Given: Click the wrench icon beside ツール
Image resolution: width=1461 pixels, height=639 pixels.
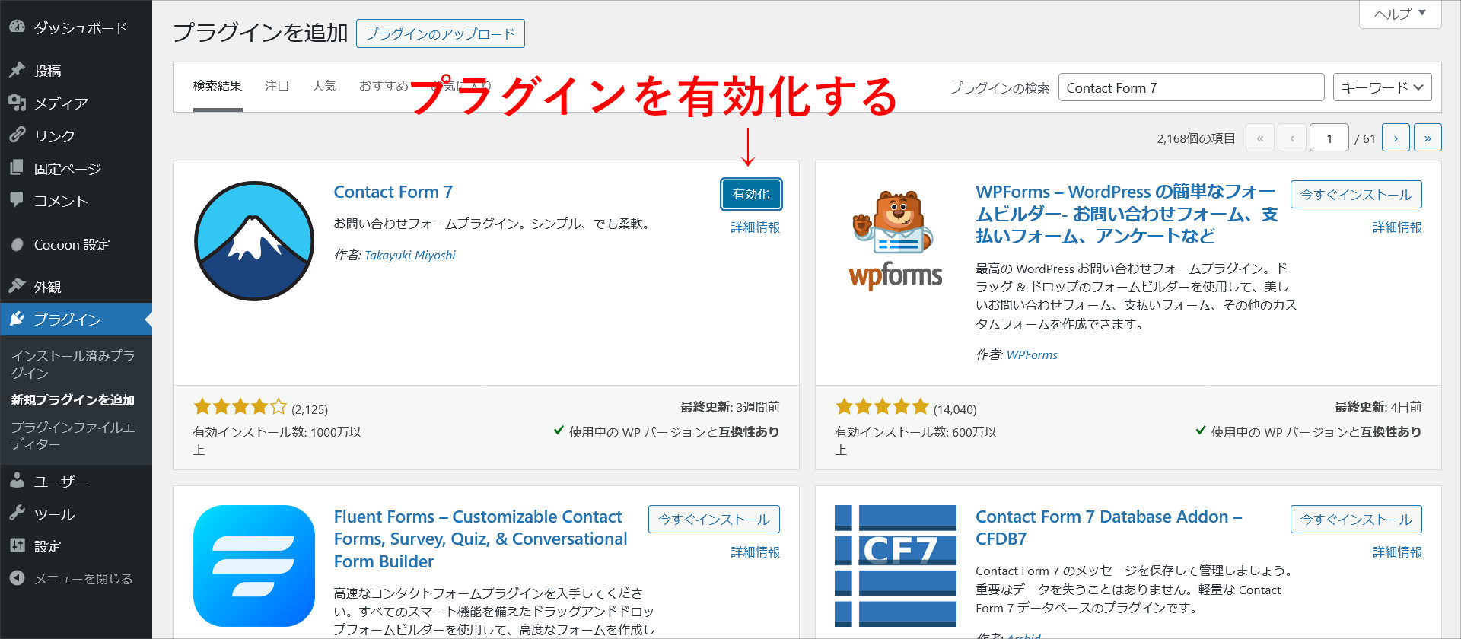Looking at the screenshot, I should [x=18, y=513].
